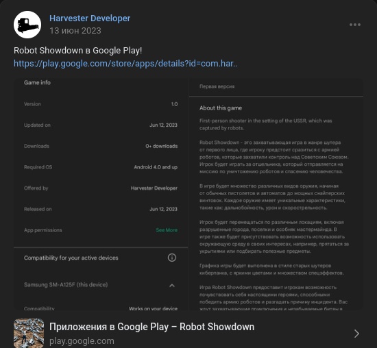377x348 pixels.
Task: Click the 'Offered by Harvester Developer' row
Action: pyautogui.click(x=101, y=188)
